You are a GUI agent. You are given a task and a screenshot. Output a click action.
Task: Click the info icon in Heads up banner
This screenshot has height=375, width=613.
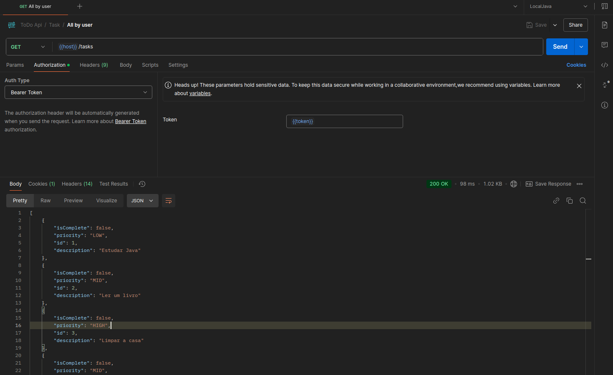(x=168, y=85)
